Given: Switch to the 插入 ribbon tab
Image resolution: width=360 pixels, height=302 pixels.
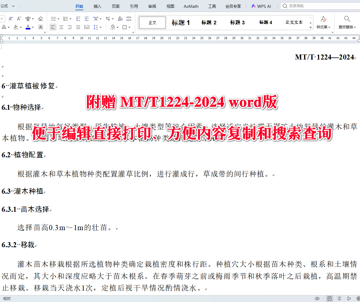Looking at the screenshot, I should coord(97,6).
